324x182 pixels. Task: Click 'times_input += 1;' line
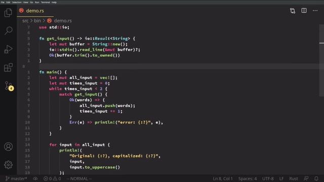101,111
